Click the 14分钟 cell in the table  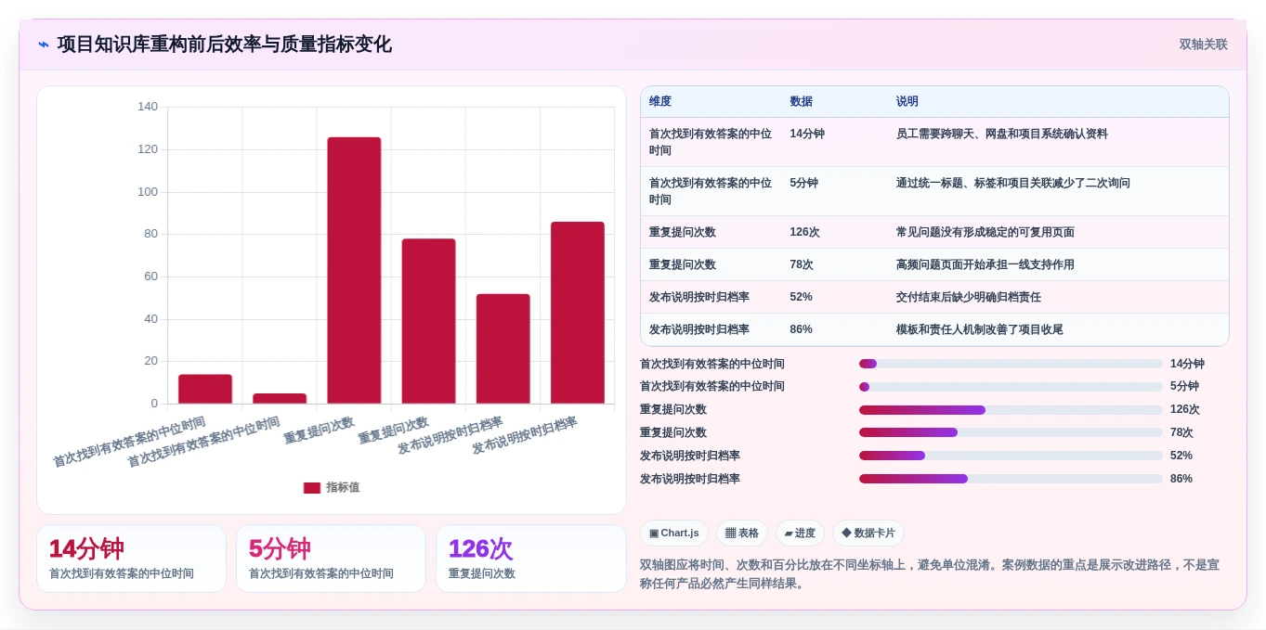pyautogui.click(x=807, y=134)
